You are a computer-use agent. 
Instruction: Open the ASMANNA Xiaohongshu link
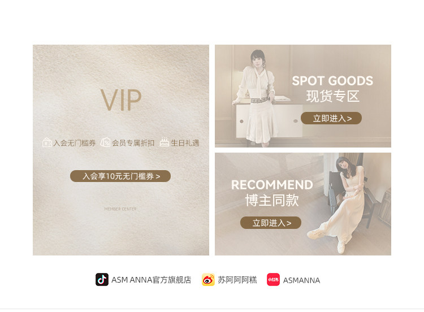click(x=301, y=280)
